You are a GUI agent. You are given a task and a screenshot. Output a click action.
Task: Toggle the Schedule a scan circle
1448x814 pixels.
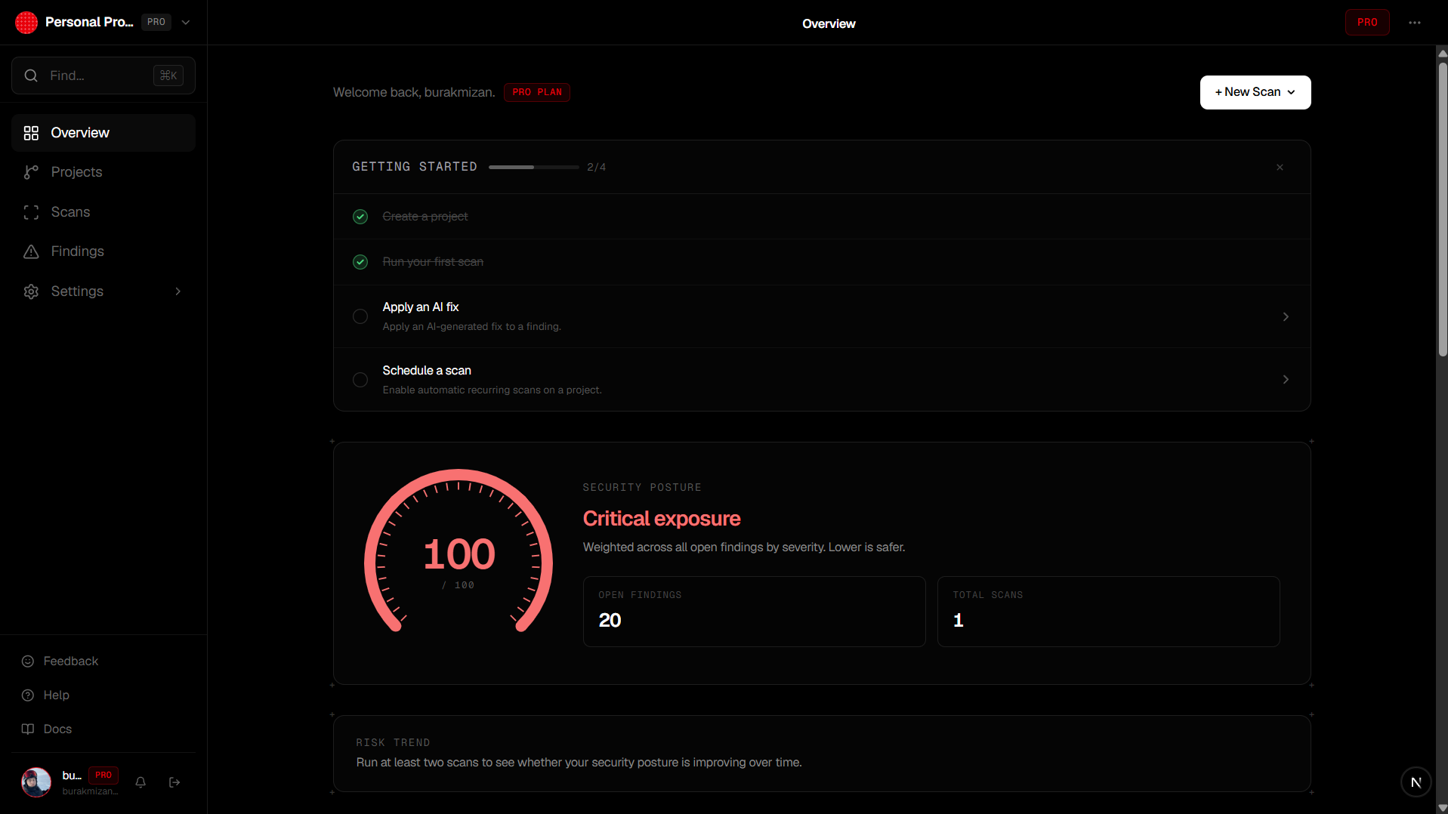tap(360, 380)
